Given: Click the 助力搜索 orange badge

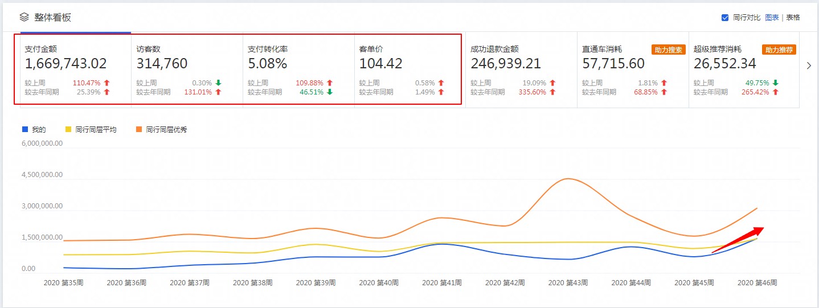Looking at the screenshot, I should [x=669, y=50].
